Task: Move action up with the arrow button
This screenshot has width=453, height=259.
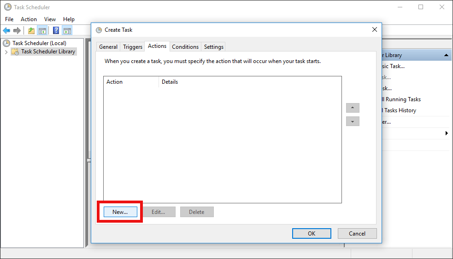Action: coord(353,108)
